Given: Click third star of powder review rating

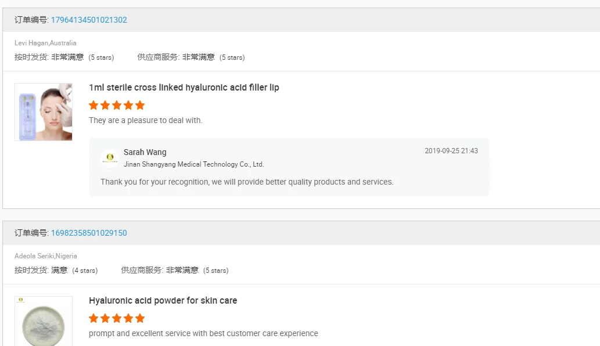Looking at the screenshot, I should [117, 318].
